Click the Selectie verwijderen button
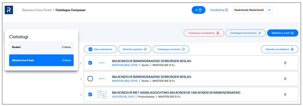The width and height of the screenshot is (303, 106). tap(280, 49)
